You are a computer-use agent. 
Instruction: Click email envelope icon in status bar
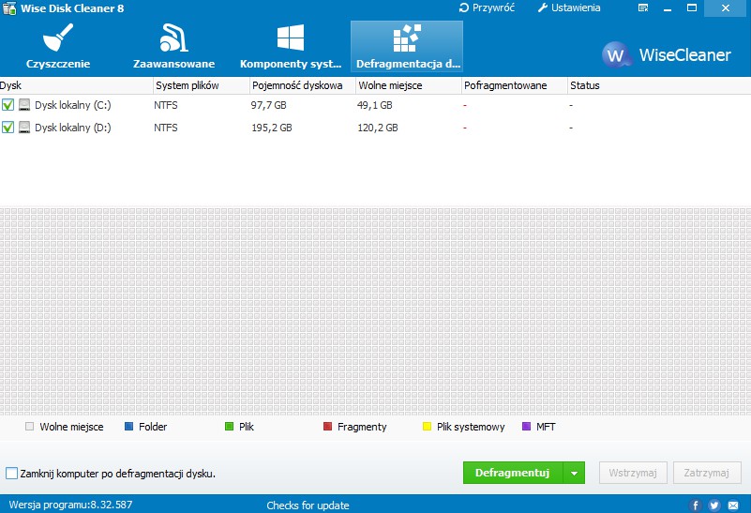pyautogui.click(x=733, y=505)
